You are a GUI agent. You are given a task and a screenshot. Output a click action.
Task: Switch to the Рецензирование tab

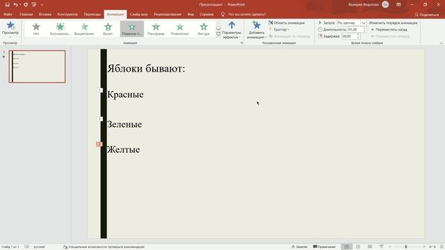pos(168,14)
